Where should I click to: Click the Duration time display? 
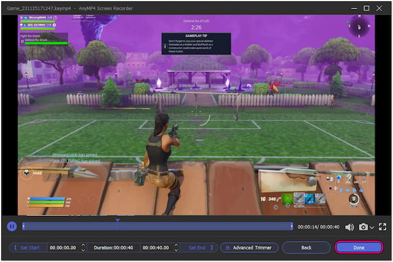114,248
